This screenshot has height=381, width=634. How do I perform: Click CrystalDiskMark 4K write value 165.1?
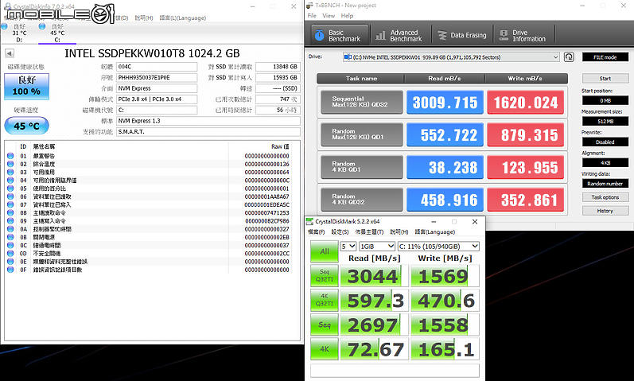445,349
